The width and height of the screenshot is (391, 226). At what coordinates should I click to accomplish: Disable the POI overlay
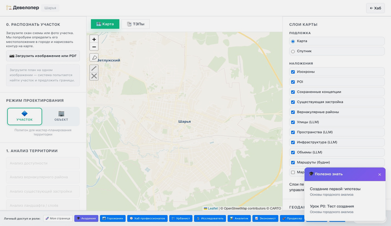pyautogui.click(x=293, y=82)
